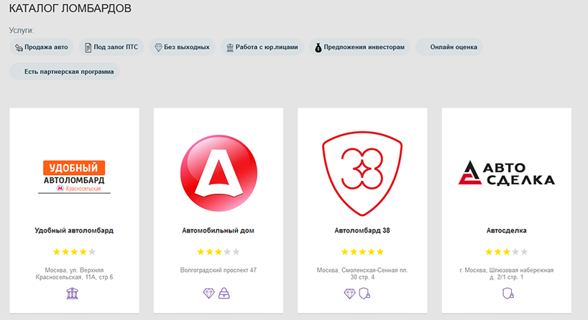
Task: Click handbag icon under Автомобильный дом
Action: coord(224,293)
